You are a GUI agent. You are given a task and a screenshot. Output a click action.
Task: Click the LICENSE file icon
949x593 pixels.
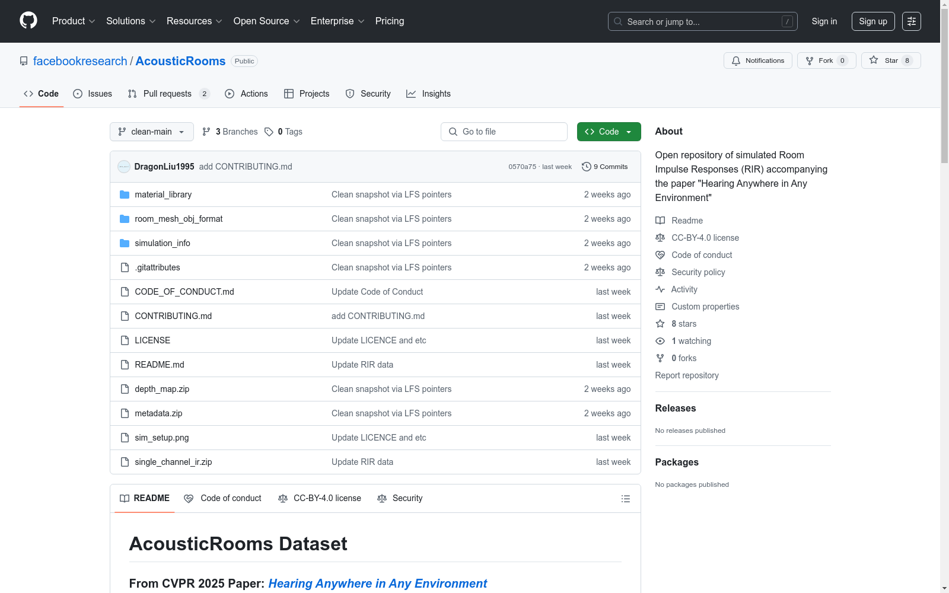pos(125,340)
